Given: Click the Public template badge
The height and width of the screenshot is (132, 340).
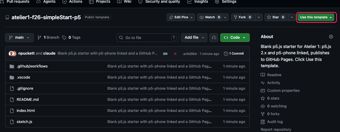Looking at the screenshot, I should tap(97, 17).
